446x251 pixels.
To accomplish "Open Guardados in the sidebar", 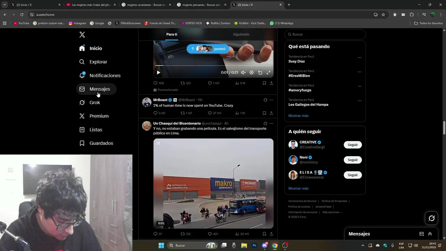I will click(96, 143).
